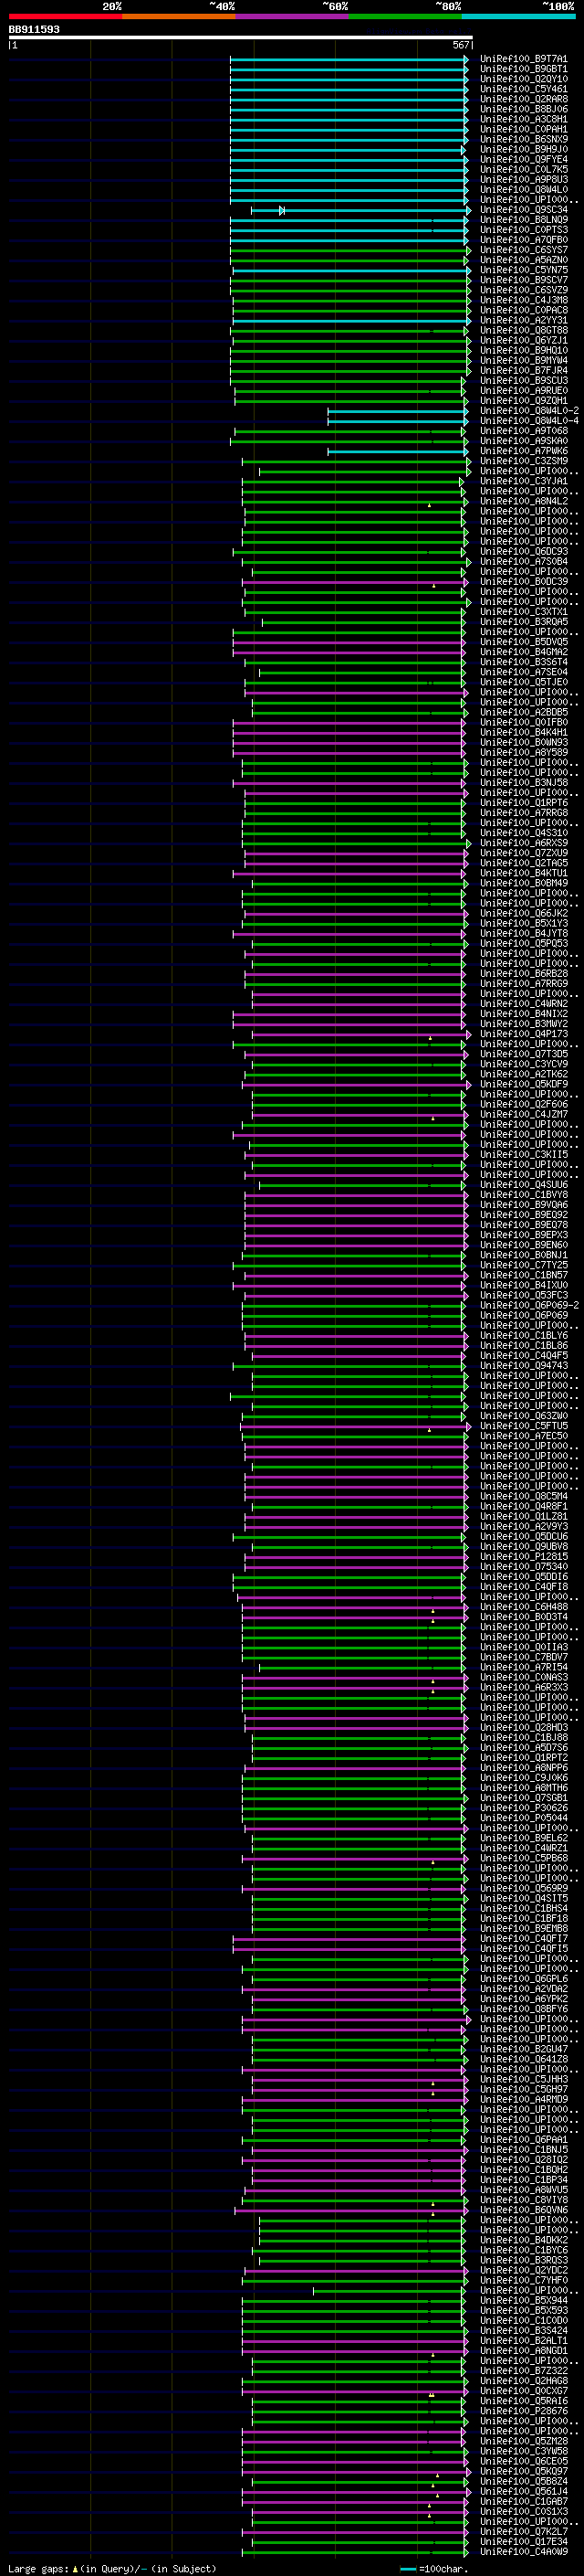584x2576 pixels.
Task: Choose the UniRef100_Q6YZJ1 entry
Action: [x=524, y=340]
